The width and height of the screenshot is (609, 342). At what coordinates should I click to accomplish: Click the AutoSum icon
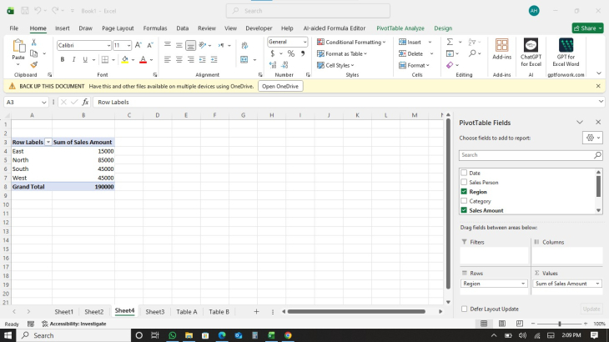(450, 42)
